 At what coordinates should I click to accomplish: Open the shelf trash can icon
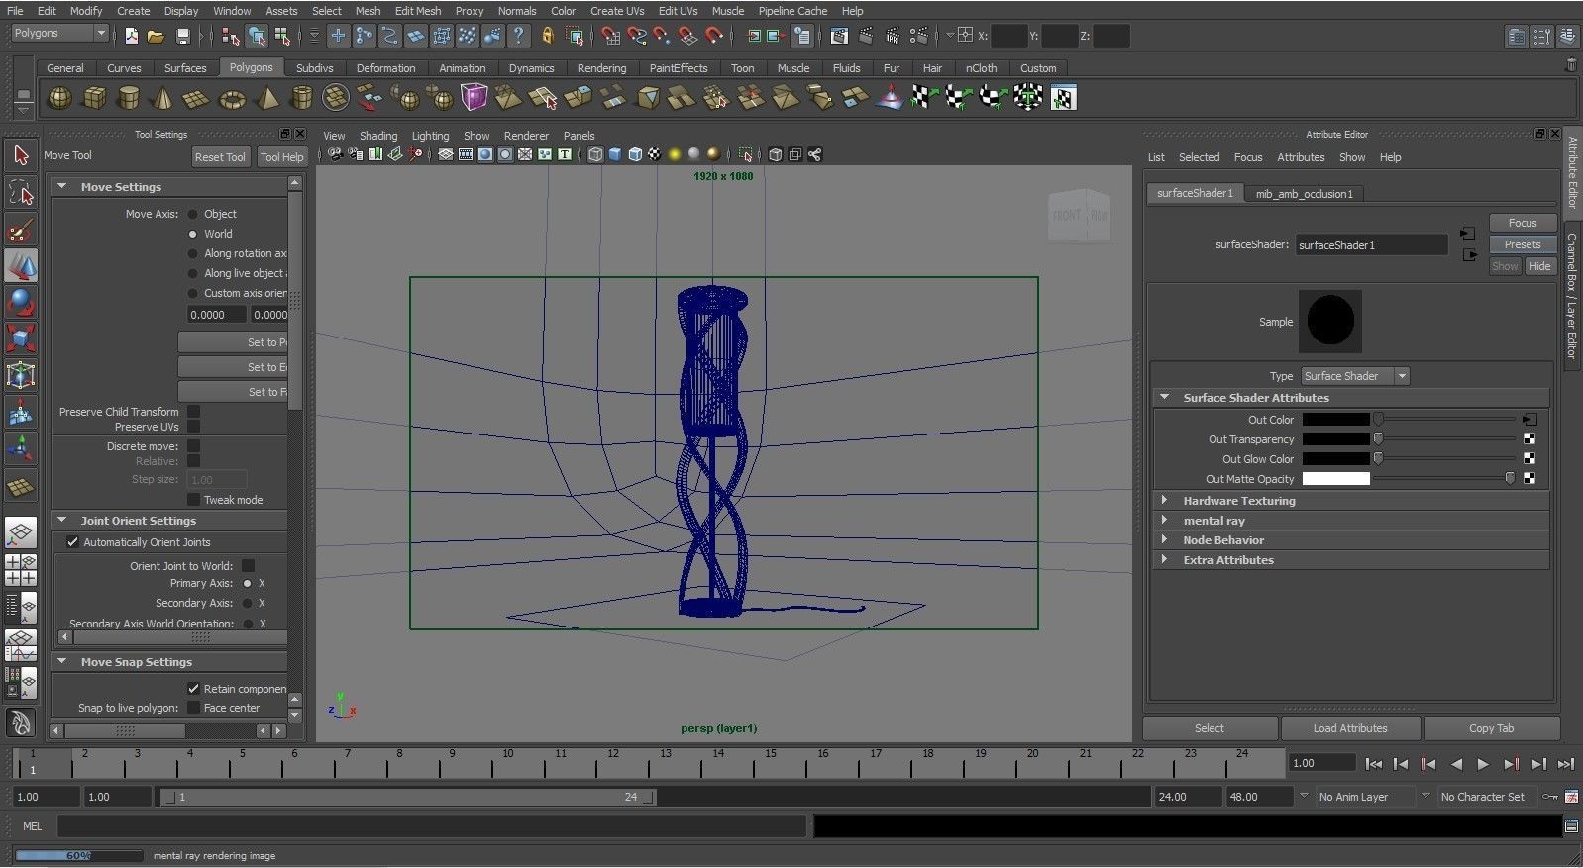1570,65
